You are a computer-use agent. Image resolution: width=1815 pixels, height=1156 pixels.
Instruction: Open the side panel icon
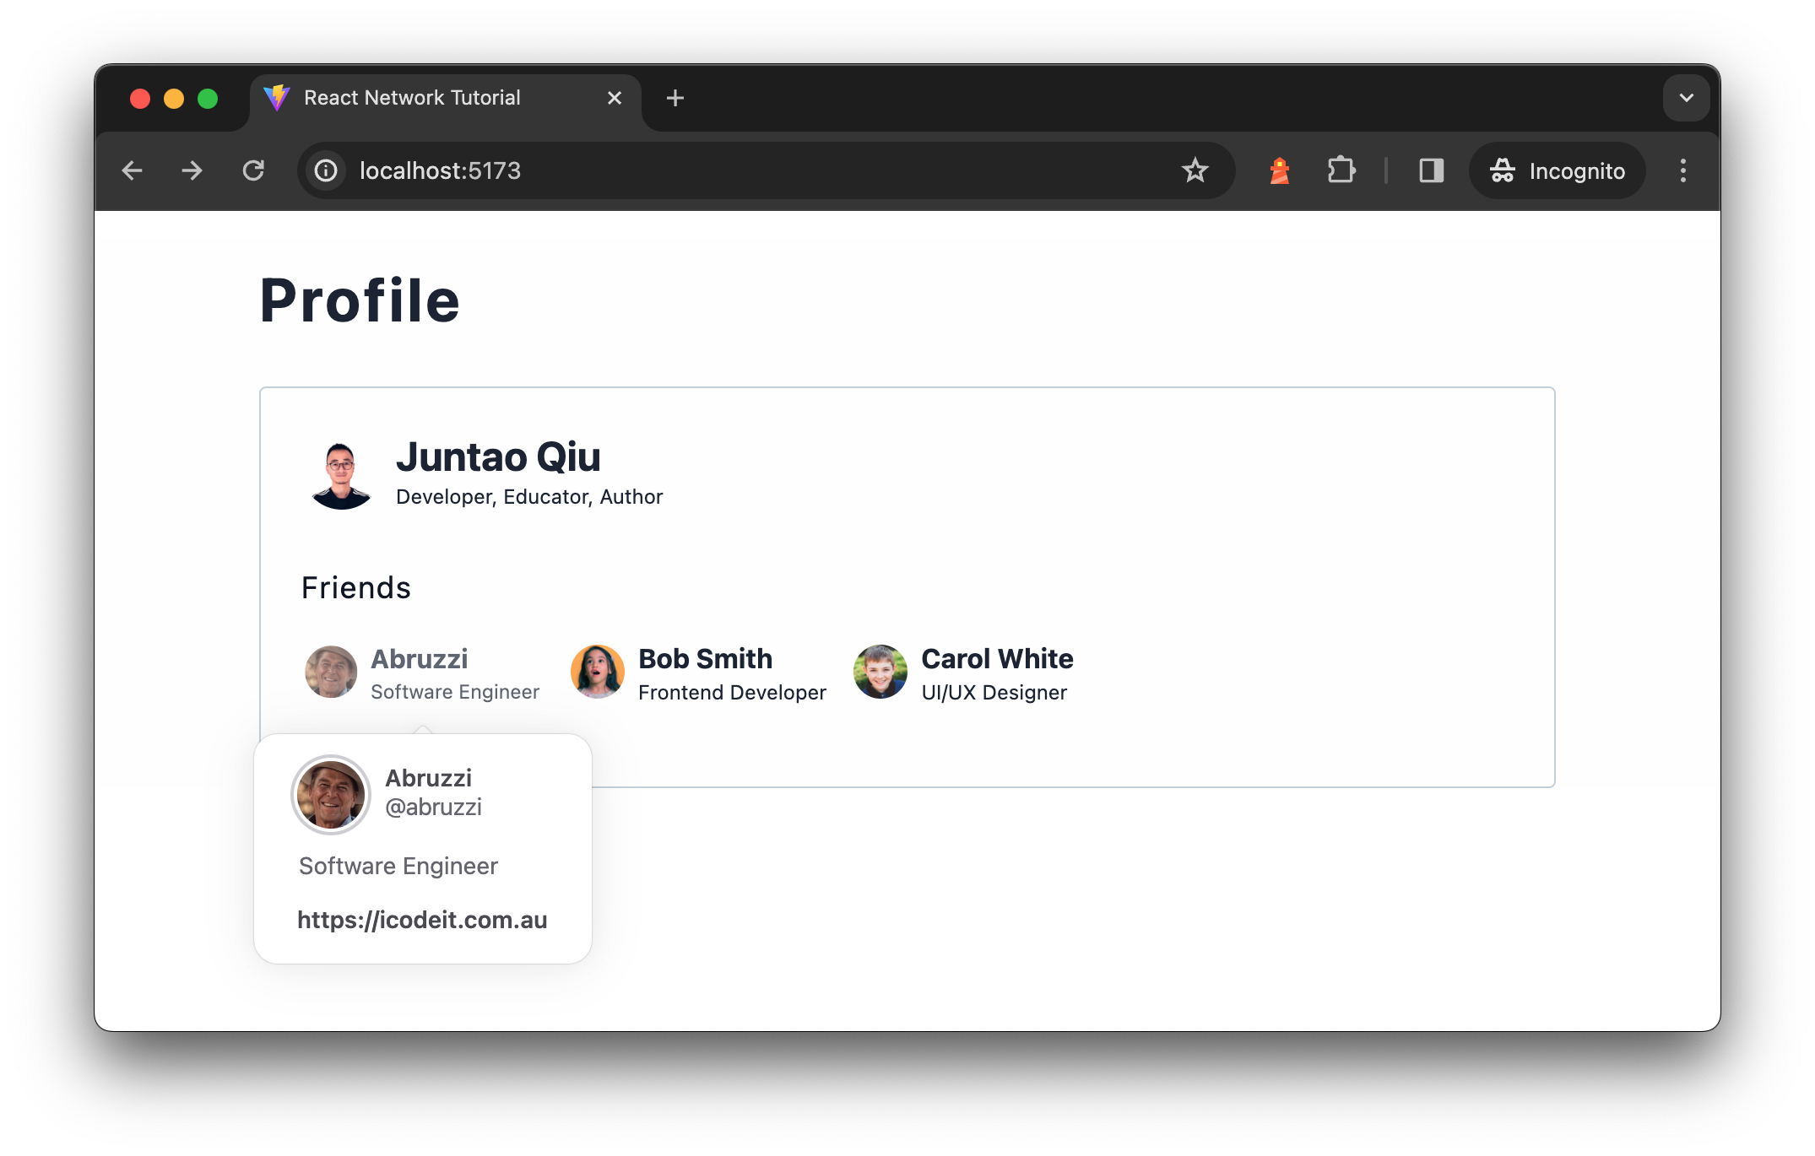tap(1430, 170)
